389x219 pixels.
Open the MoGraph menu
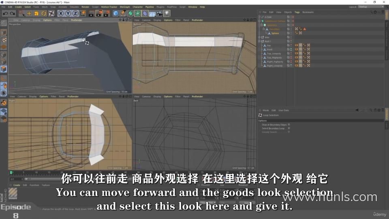click(124, 7)
